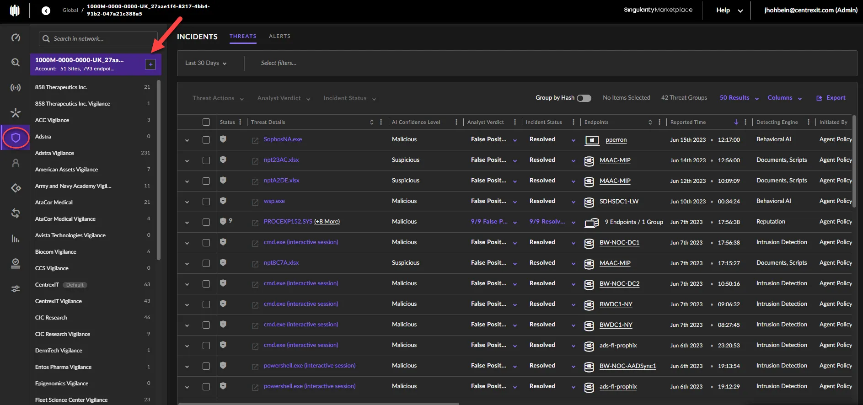Open the 50 Results page size dropdown

pyautogui.click(x=739, y=98)
